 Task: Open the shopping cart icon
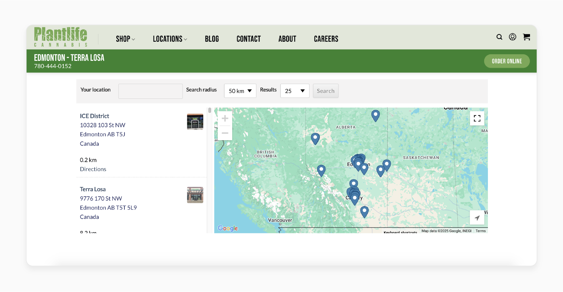coord(527,37)
